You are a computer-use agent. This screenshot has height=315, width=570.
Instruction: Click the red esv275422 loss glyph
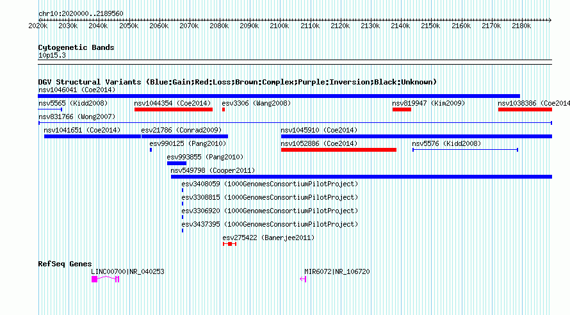tap(230, 244)
